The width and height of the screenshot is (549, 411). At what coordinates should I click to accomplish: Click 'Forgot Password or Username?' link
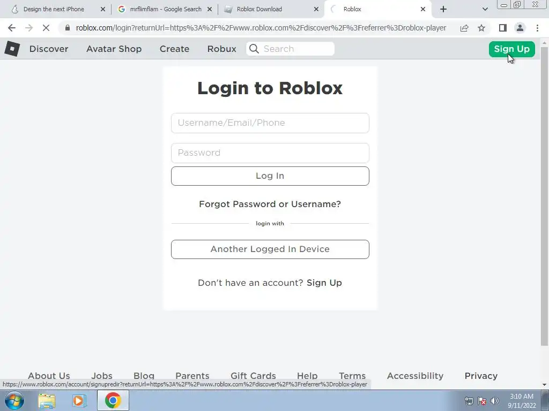click(270, 204)
